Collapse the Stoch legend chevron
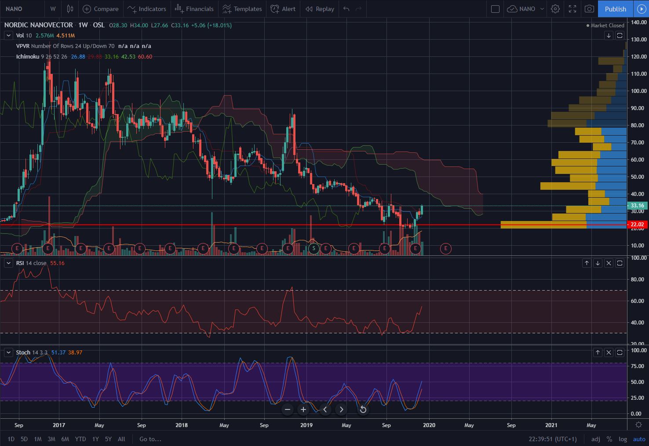Viewport: 649px width, 446px height. click(x=8, y=352)
